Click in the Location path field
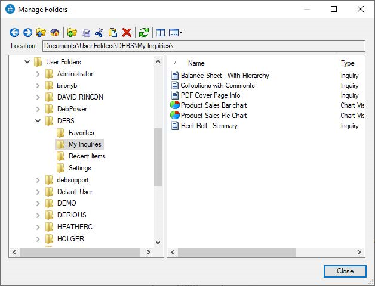Screen dimensions: 375x286 click(x=203, y=46)
